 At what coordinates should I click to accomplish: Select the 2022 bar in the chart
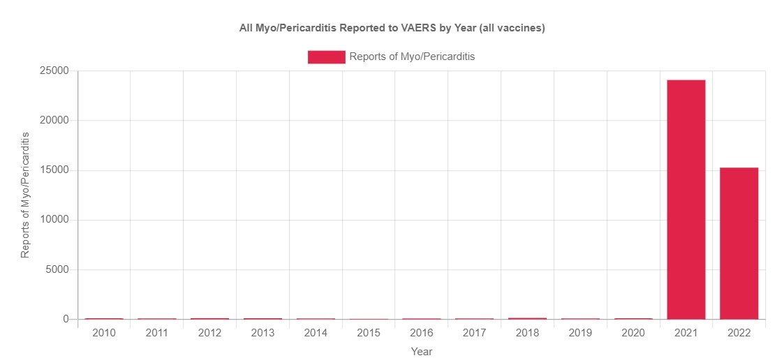click(739, 243)
